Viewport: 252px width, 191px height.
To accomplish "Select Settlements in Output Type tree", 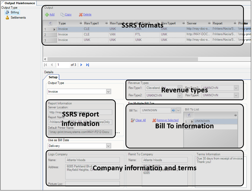I will click(18, 18).
